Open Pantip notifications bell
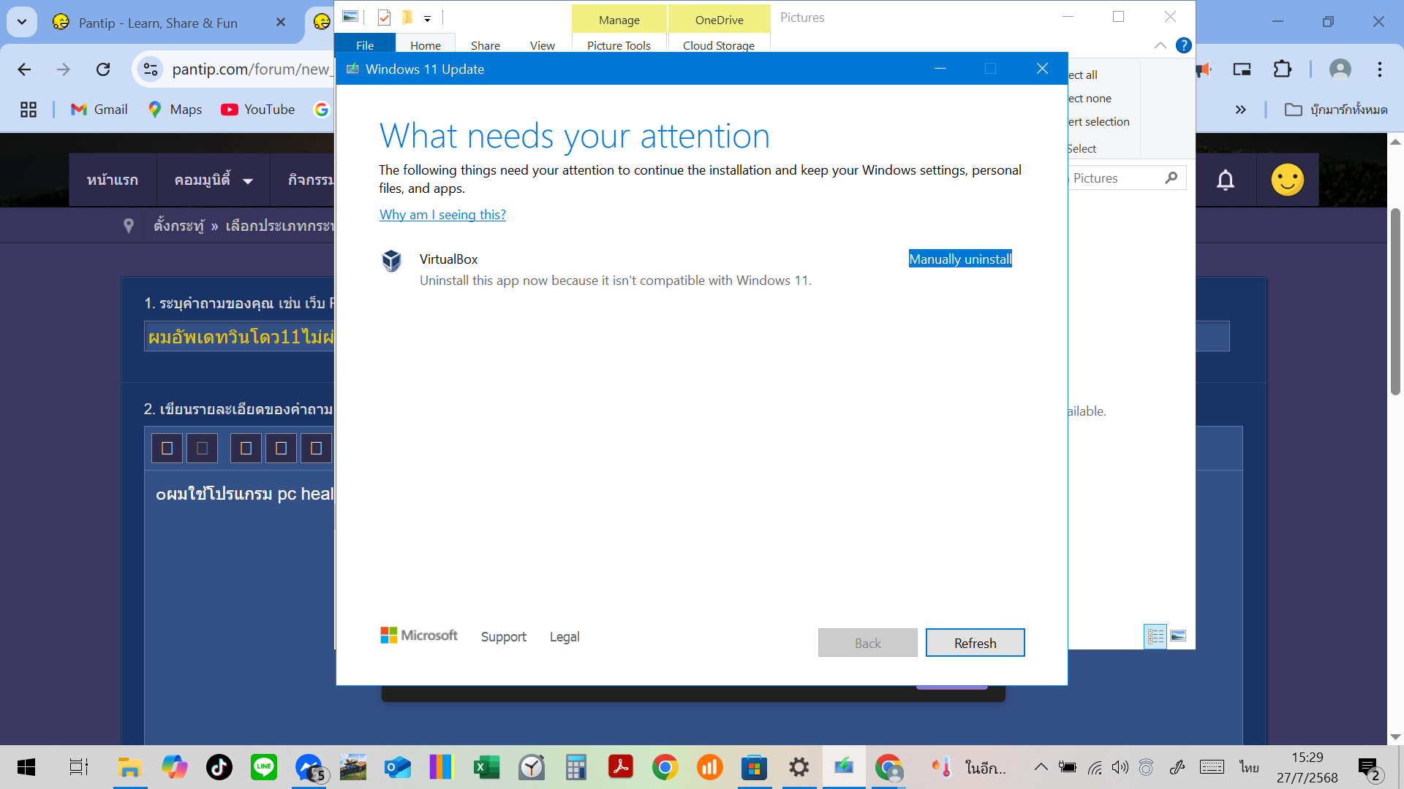 [x=1226, y=180]
